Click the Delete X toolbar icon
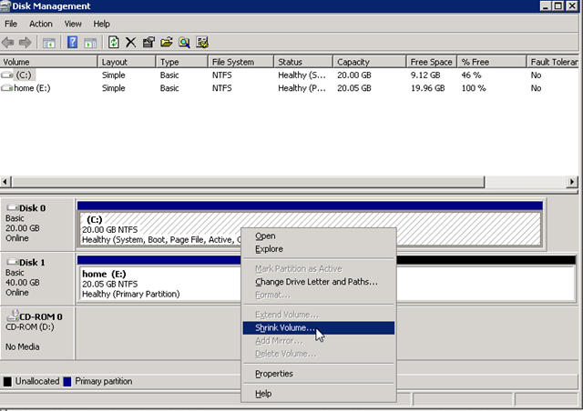The height and width of the screenshot is (411, 583). (x=130, y=43)
